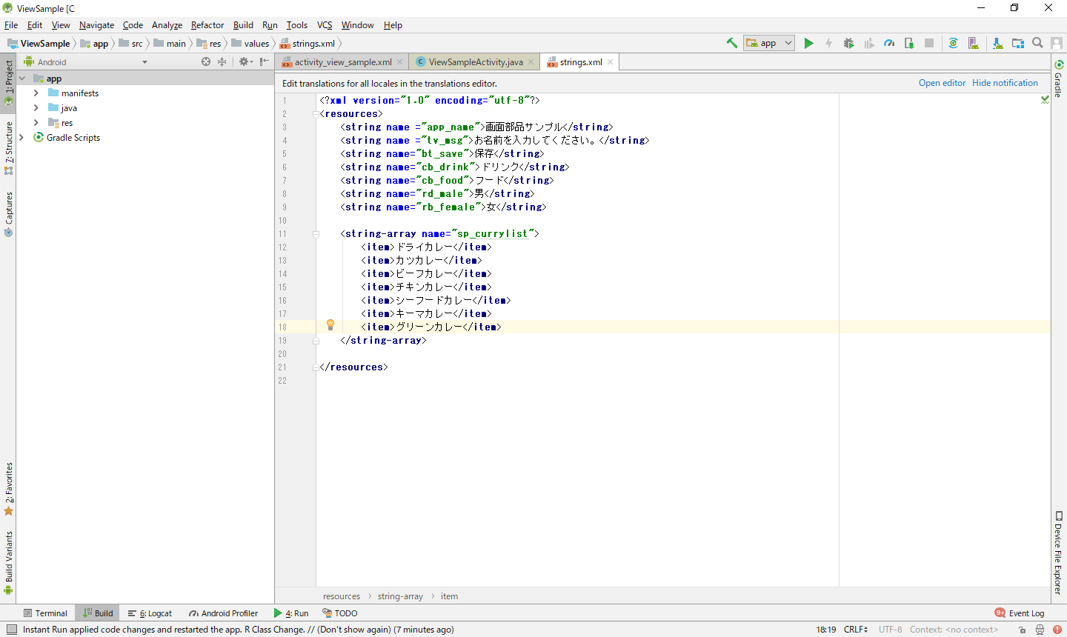Expand the Gradle Scripts node
The width and height of the screenshot is (1067, 637).
[x=21, y=138]
